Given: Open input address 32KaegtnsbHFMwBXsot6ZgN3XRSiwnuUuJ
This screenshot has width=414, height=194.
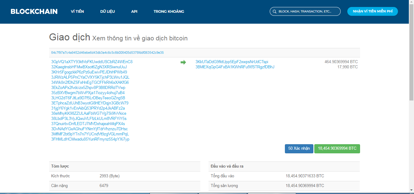Looking at the screenshot, I should point(89,67).
